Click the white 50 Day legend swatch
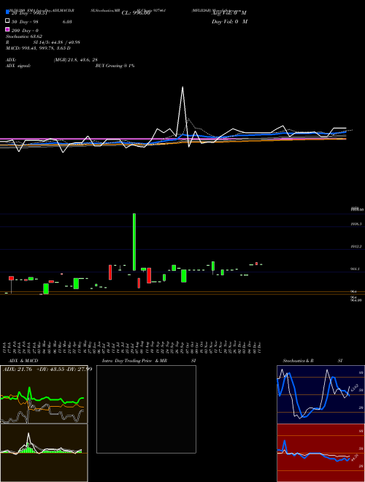Image resolution: width=365 pixels, height=482 pixels. 8,21
